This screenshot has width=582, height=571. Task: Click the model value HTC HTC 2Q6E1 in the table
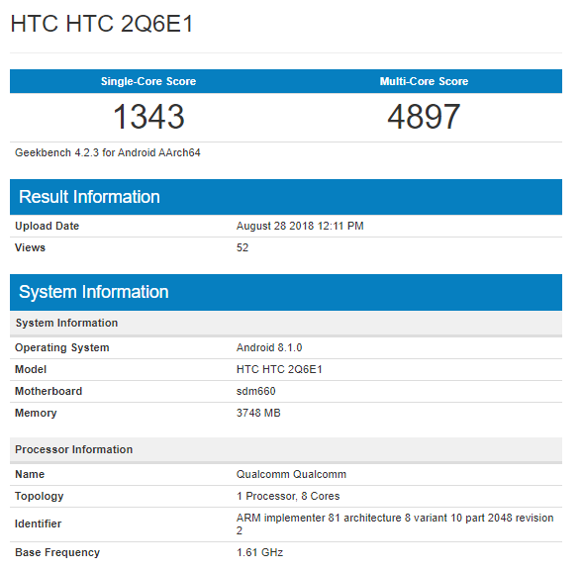[279, 369]
